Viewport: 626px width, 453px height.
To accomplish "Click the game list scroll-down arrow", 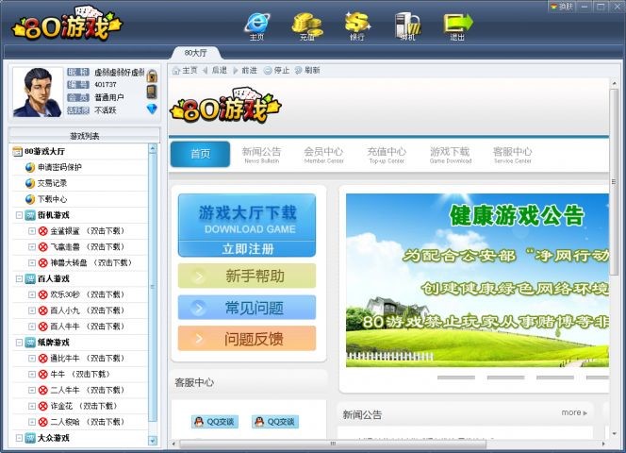I will 153,441.
